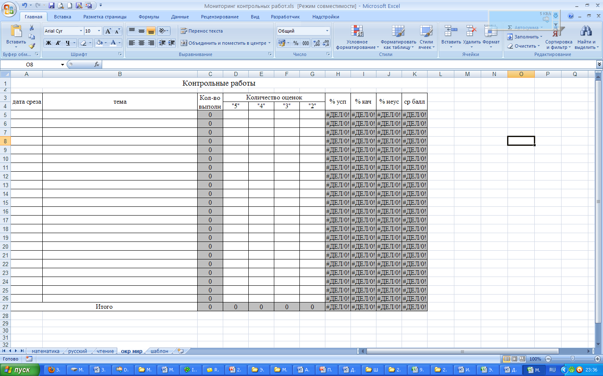
Task: Open Условное форматирование dropdown
Action: point(357,38)
